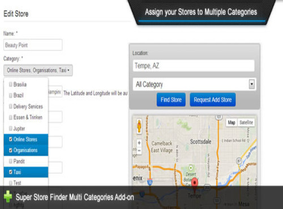Click the green plus icon in the banner
The width and height of the screenshot is (283, 209).
[8, 197]
